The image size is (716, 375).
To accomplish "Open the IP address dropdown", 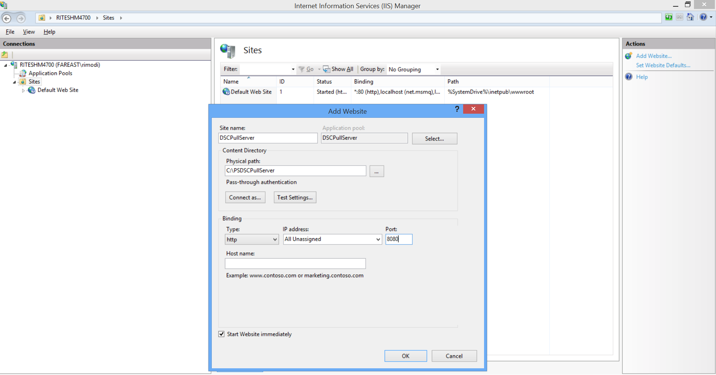I will coord(332,239).
